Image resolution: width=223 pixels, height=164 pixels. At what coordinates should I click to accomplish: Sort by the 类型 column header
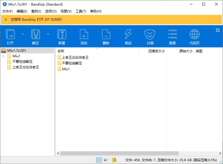(x=199, y=51)
